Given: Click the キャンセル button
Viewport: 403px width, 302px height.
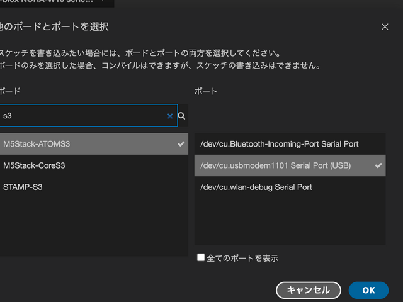Looking at the screenshot, I should (309, 290).
